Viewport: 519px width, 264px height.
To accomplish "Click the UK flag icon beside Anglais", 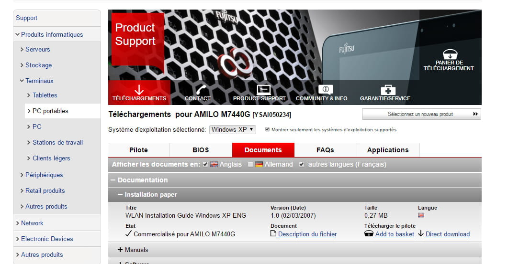I will pos(214,164).
